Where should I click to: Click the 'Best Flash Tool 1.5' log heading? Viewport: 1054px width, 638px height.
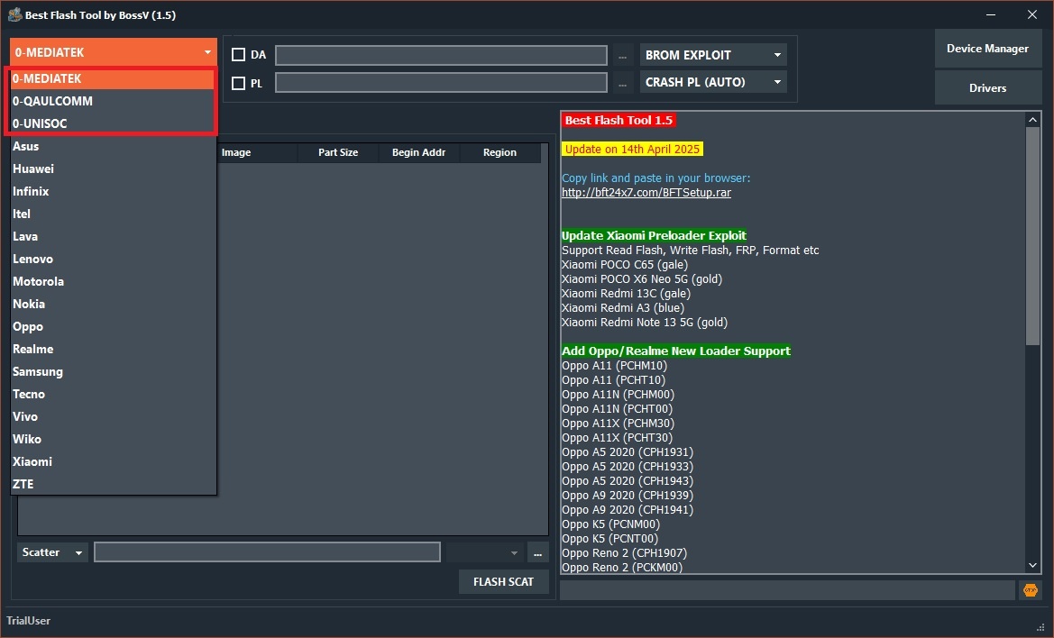click(619, 120)
